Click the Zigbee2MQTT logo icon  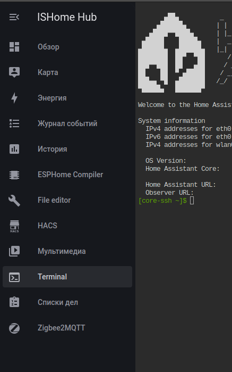14,328
